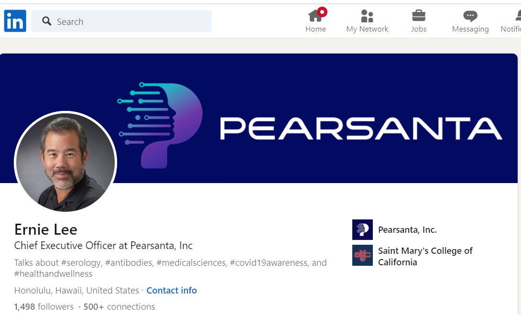Viewport: 521px width, 315px height.
Task: Click the LinkedIn logo icon
Action: (x=15, y=21)
